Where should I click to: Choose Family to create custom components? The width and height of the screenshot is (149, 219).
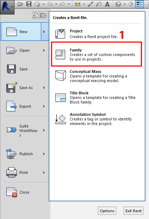click(x=97, y=54)
